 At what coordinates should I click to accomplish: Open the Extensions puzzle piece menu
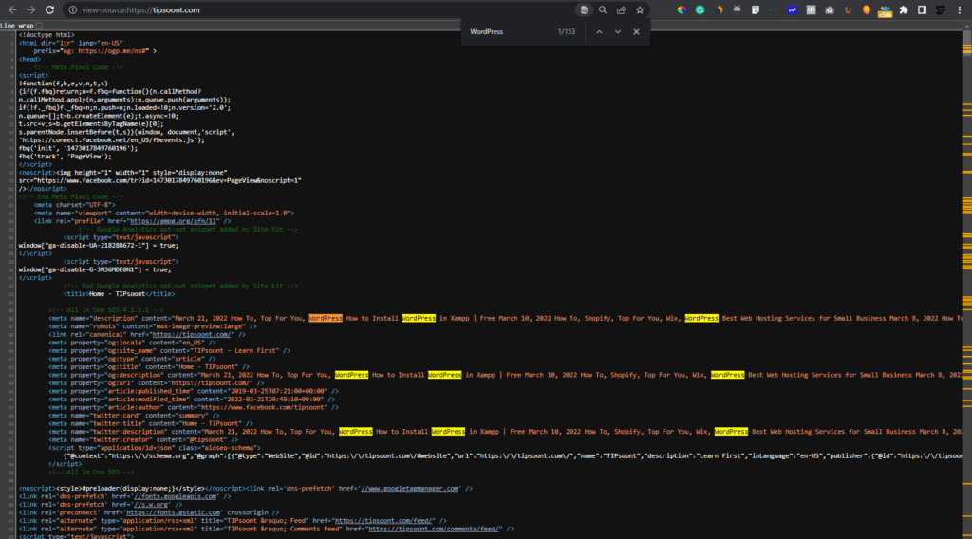pyautogui.click(x=904, y=9)
